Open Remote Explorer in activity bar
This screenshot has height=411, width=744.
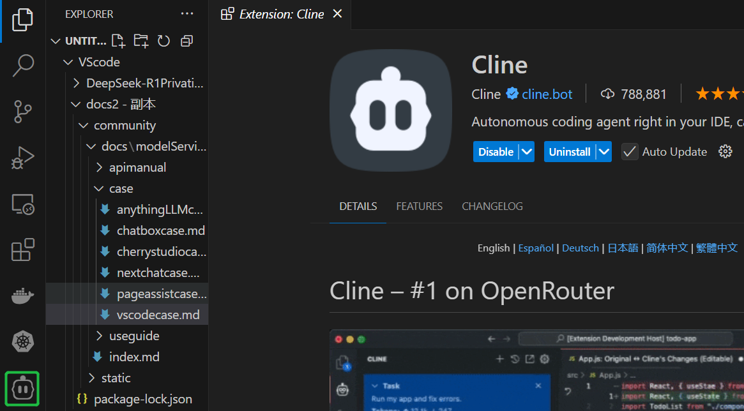click(x=23, y=204)
